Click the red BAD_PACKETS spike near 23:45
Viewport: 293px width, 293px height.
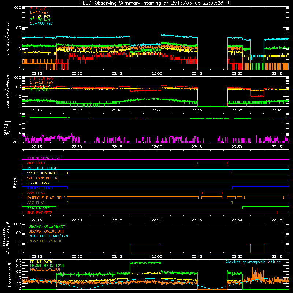click(x=277, y=212)
